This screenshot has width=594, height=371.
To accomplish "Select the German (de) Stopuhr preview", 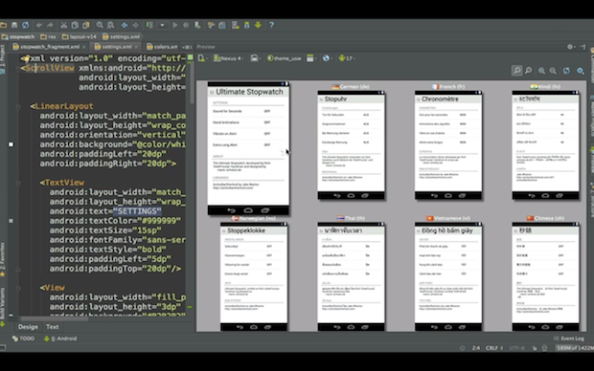I will pyautogui.click(x=352, y=144).
